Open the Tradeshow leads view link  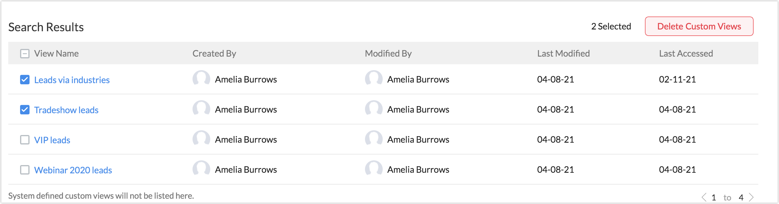[x=66, y=110]
